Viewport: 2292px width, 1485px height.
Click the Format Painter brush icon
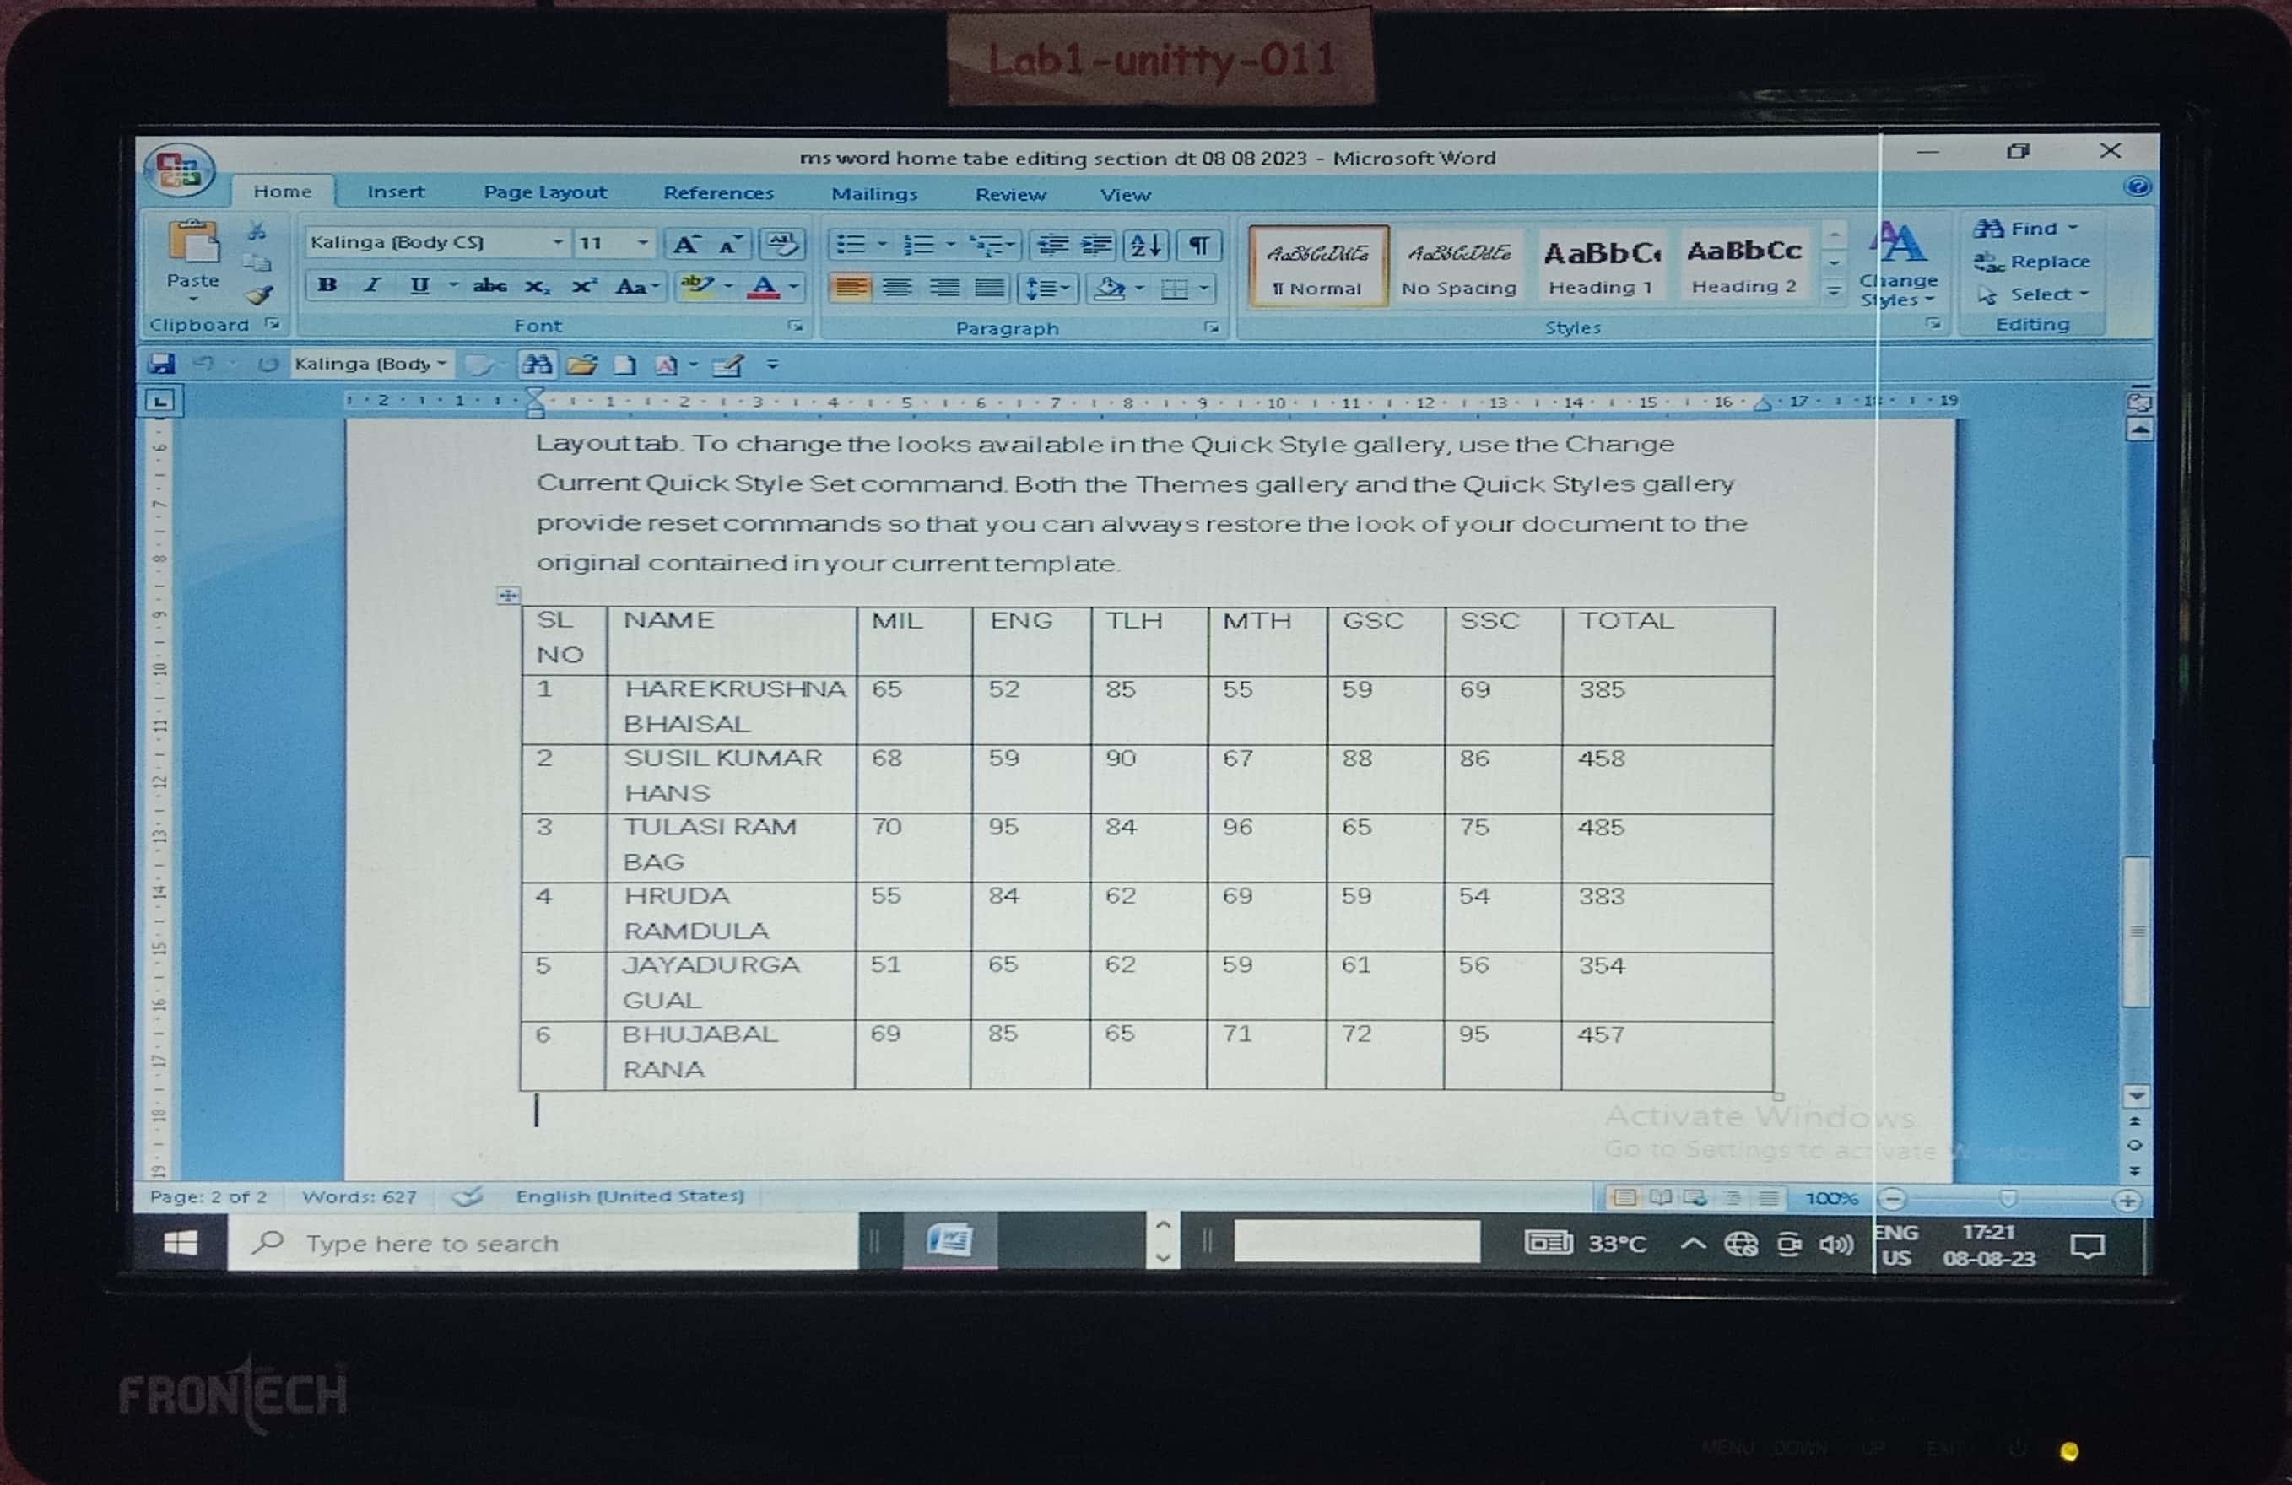point(259,295)
